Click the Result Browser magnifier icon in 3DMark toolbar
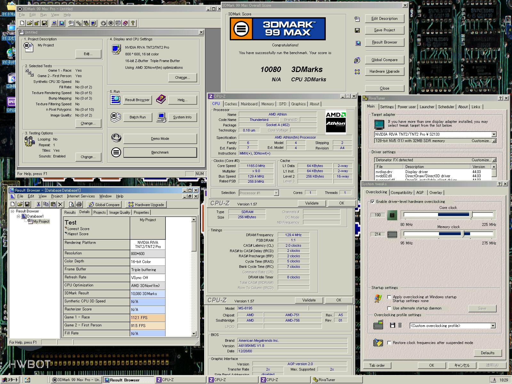 point(61,23)
